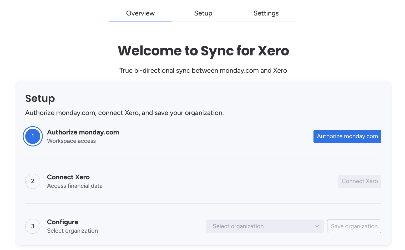
Task: Expand the organization picker chevron
Action: coord(317,226)
